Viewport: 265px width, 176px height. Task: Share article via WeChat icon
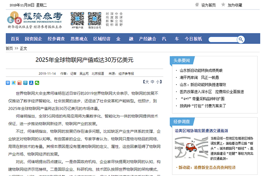(37, 83)
